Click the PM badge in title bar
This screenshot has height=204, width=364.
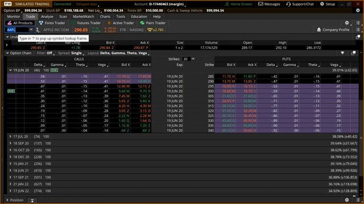[x=7, y=4]
